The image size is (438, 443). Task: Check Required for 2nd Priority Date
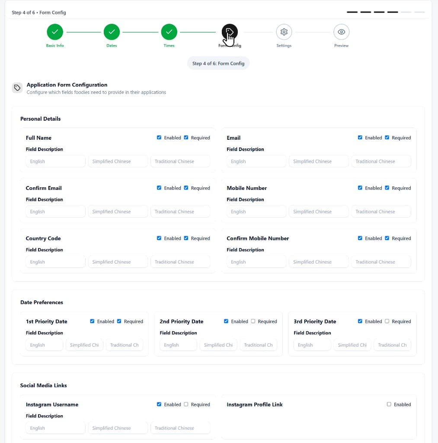253,321
